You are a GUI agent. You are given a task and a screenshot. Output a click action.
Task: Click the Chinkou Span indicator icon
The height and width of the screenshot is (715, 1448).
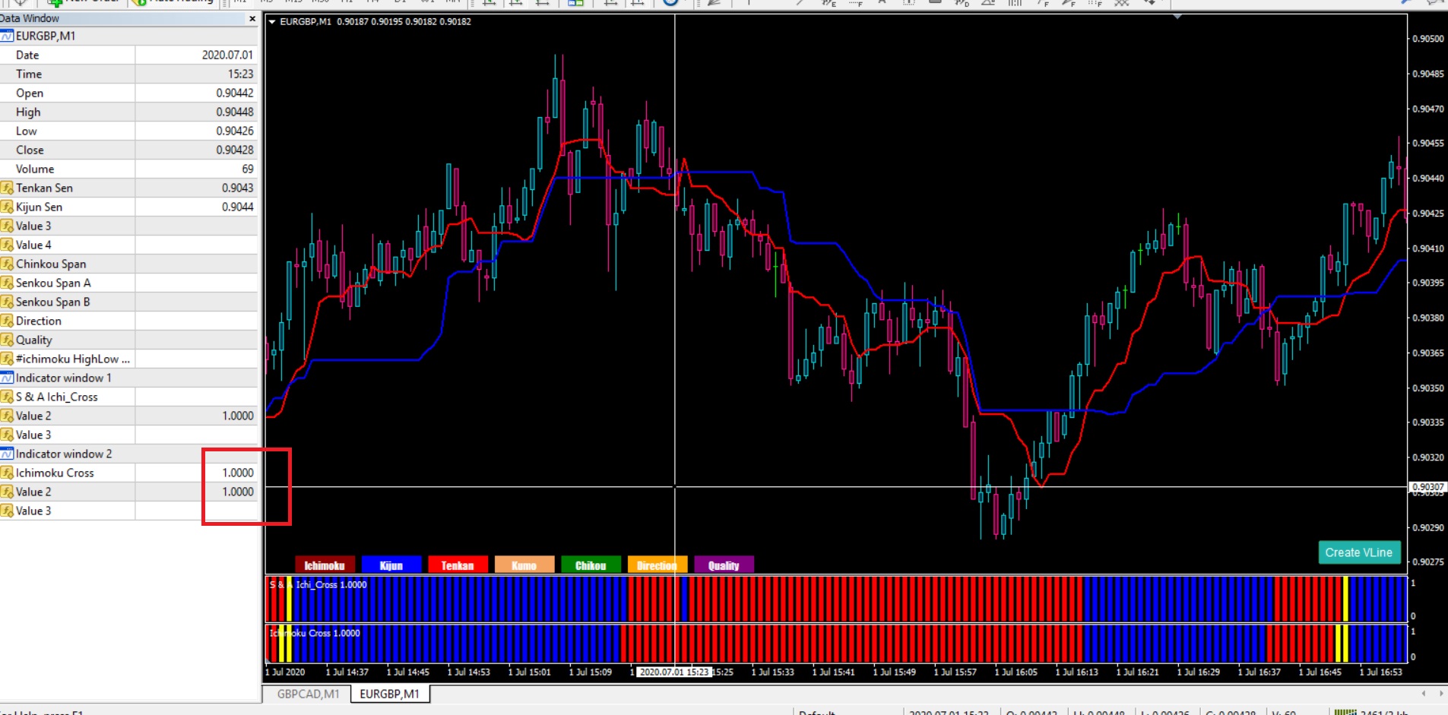7,264
